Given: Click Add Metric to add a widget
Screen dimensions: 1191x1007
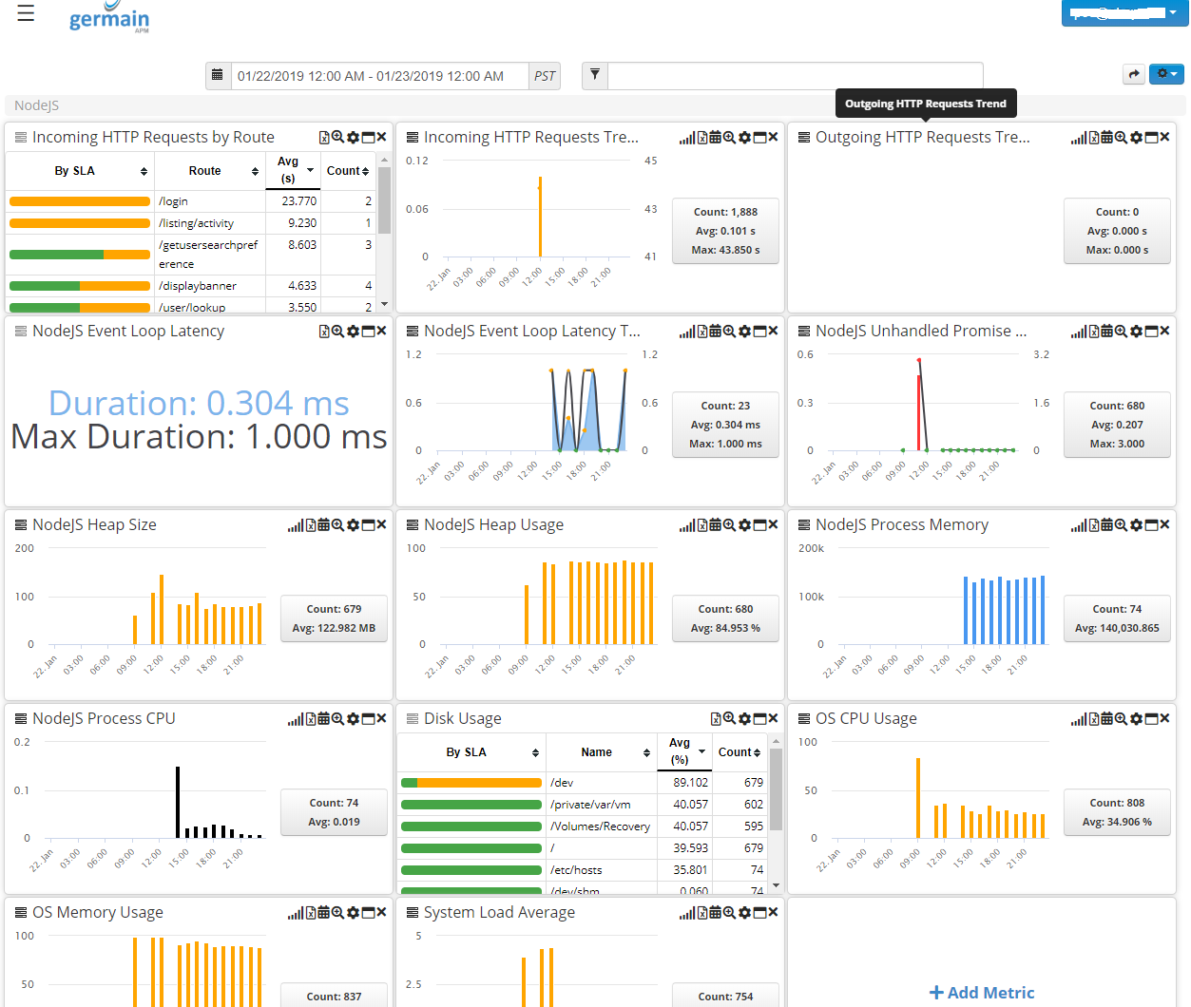Looking at the screenshot, I should (981, 992).
